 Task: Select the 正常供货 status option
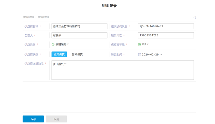coord(59,54)
